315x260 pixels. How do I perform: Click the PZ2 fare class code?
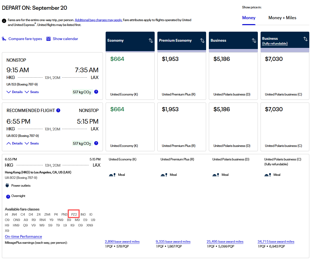tap(74, 215)
